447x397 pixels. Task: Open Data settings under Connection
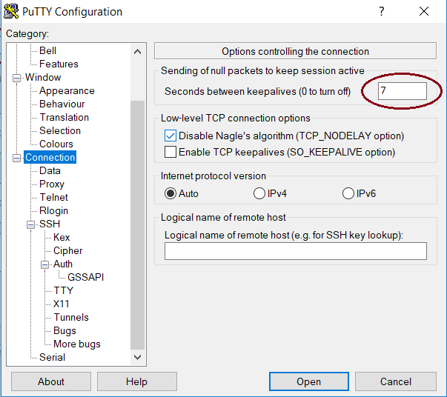pos(50,171)
